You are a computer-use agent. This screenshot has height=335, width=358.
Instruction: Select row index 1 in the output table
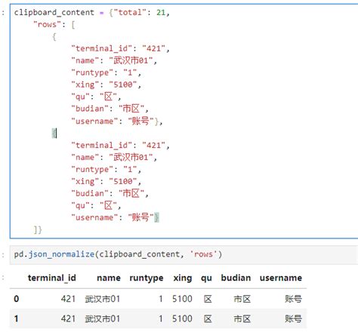coord(17,319)
